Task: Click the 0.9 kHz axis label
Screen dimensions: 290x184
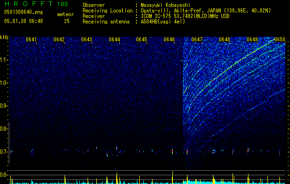Action: click(x=4, y=106)
